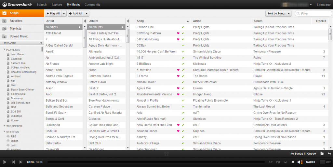Toggle shuffle mode in the player
The height and width of the screenshot is (167, 333).
(x=271, y=162)
